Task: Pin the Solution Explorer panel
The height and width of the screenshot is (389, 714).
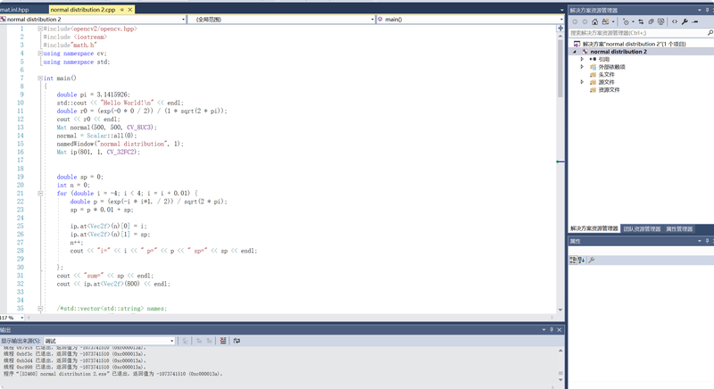Action: (x=707, y=10)
